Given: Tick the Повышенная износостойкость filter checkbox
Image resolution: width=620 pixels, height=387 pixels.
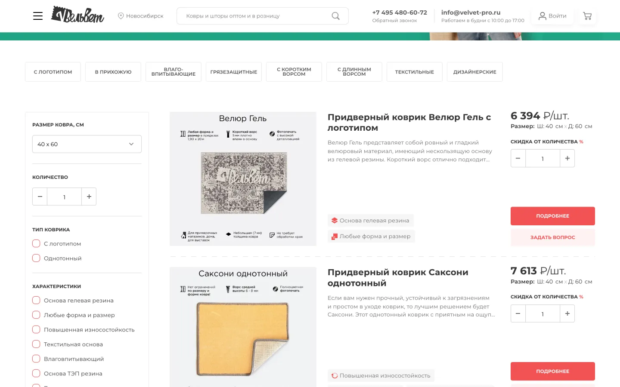Looking at the screenshot, I should [x=36, y=329].
